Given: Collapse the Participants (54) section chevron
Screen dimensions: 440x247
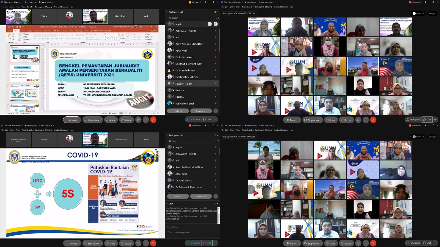Looking at the screenshot, I should pos(167,135).
